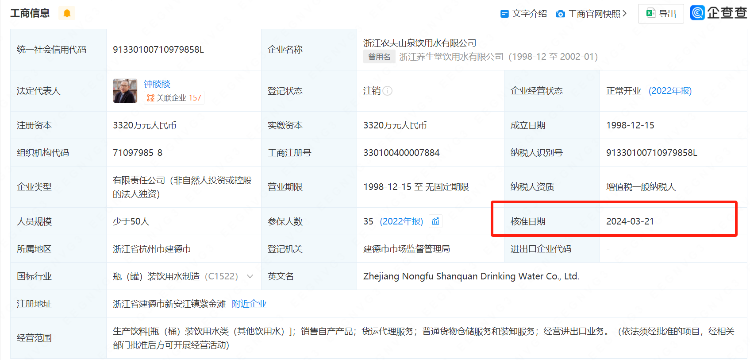Click the 登记状态 label cell

pyautogui.click(x=309, y=91)
